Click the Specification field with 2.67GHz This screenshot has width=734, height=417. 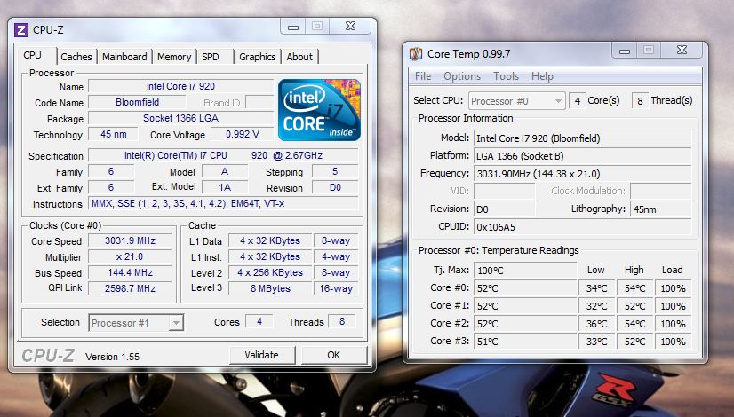pyautogui.click(x=223, y=155)
